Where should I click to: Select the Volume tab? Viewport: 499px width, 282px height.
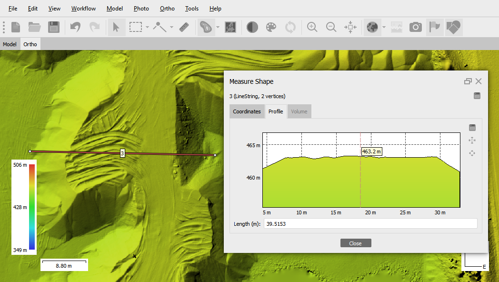pos(299,111)
